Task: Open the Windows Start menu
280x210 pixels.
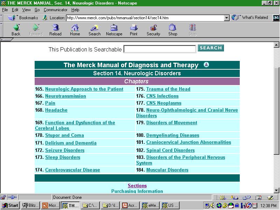Action: click(x=10, y=205)
